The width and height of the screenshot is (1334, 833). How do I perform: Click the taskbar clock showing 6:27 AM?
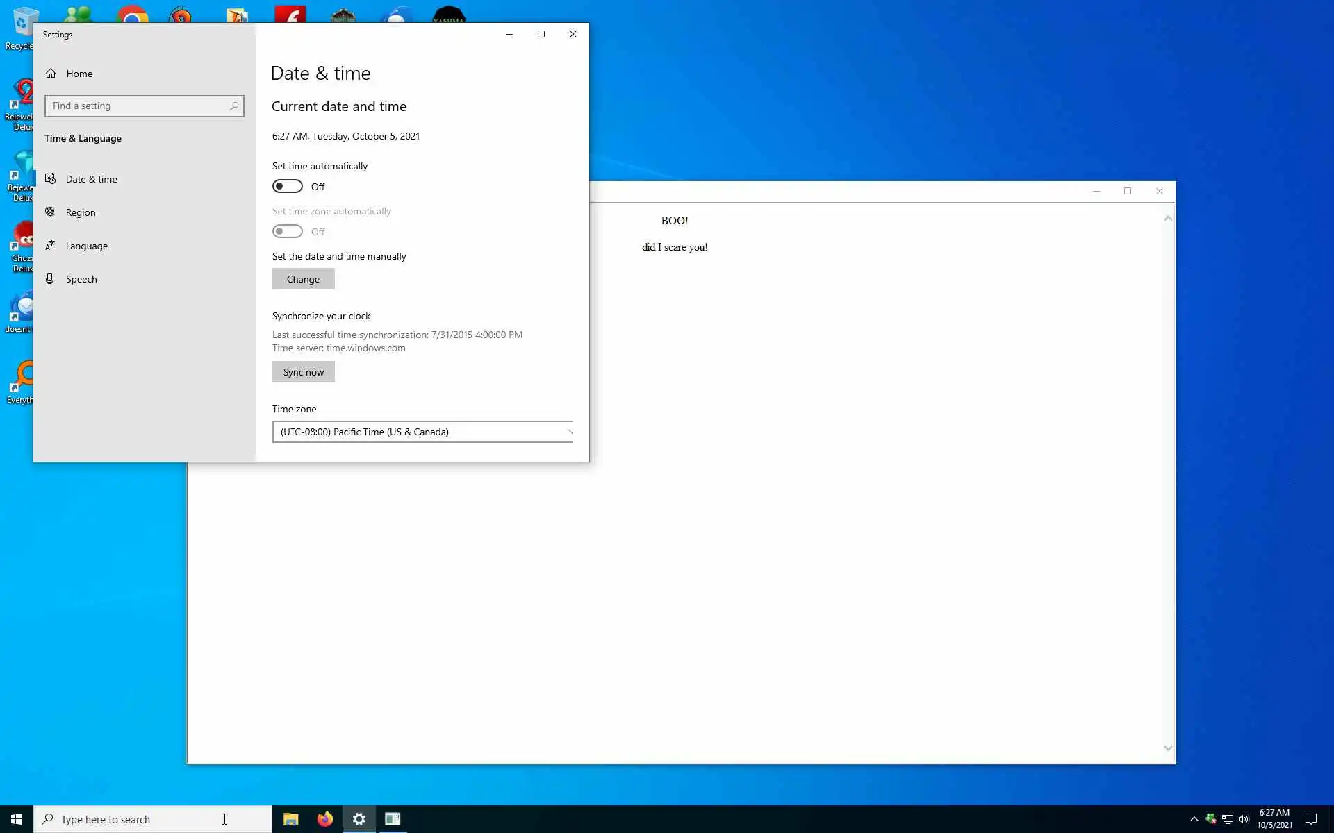[1274, 819]
